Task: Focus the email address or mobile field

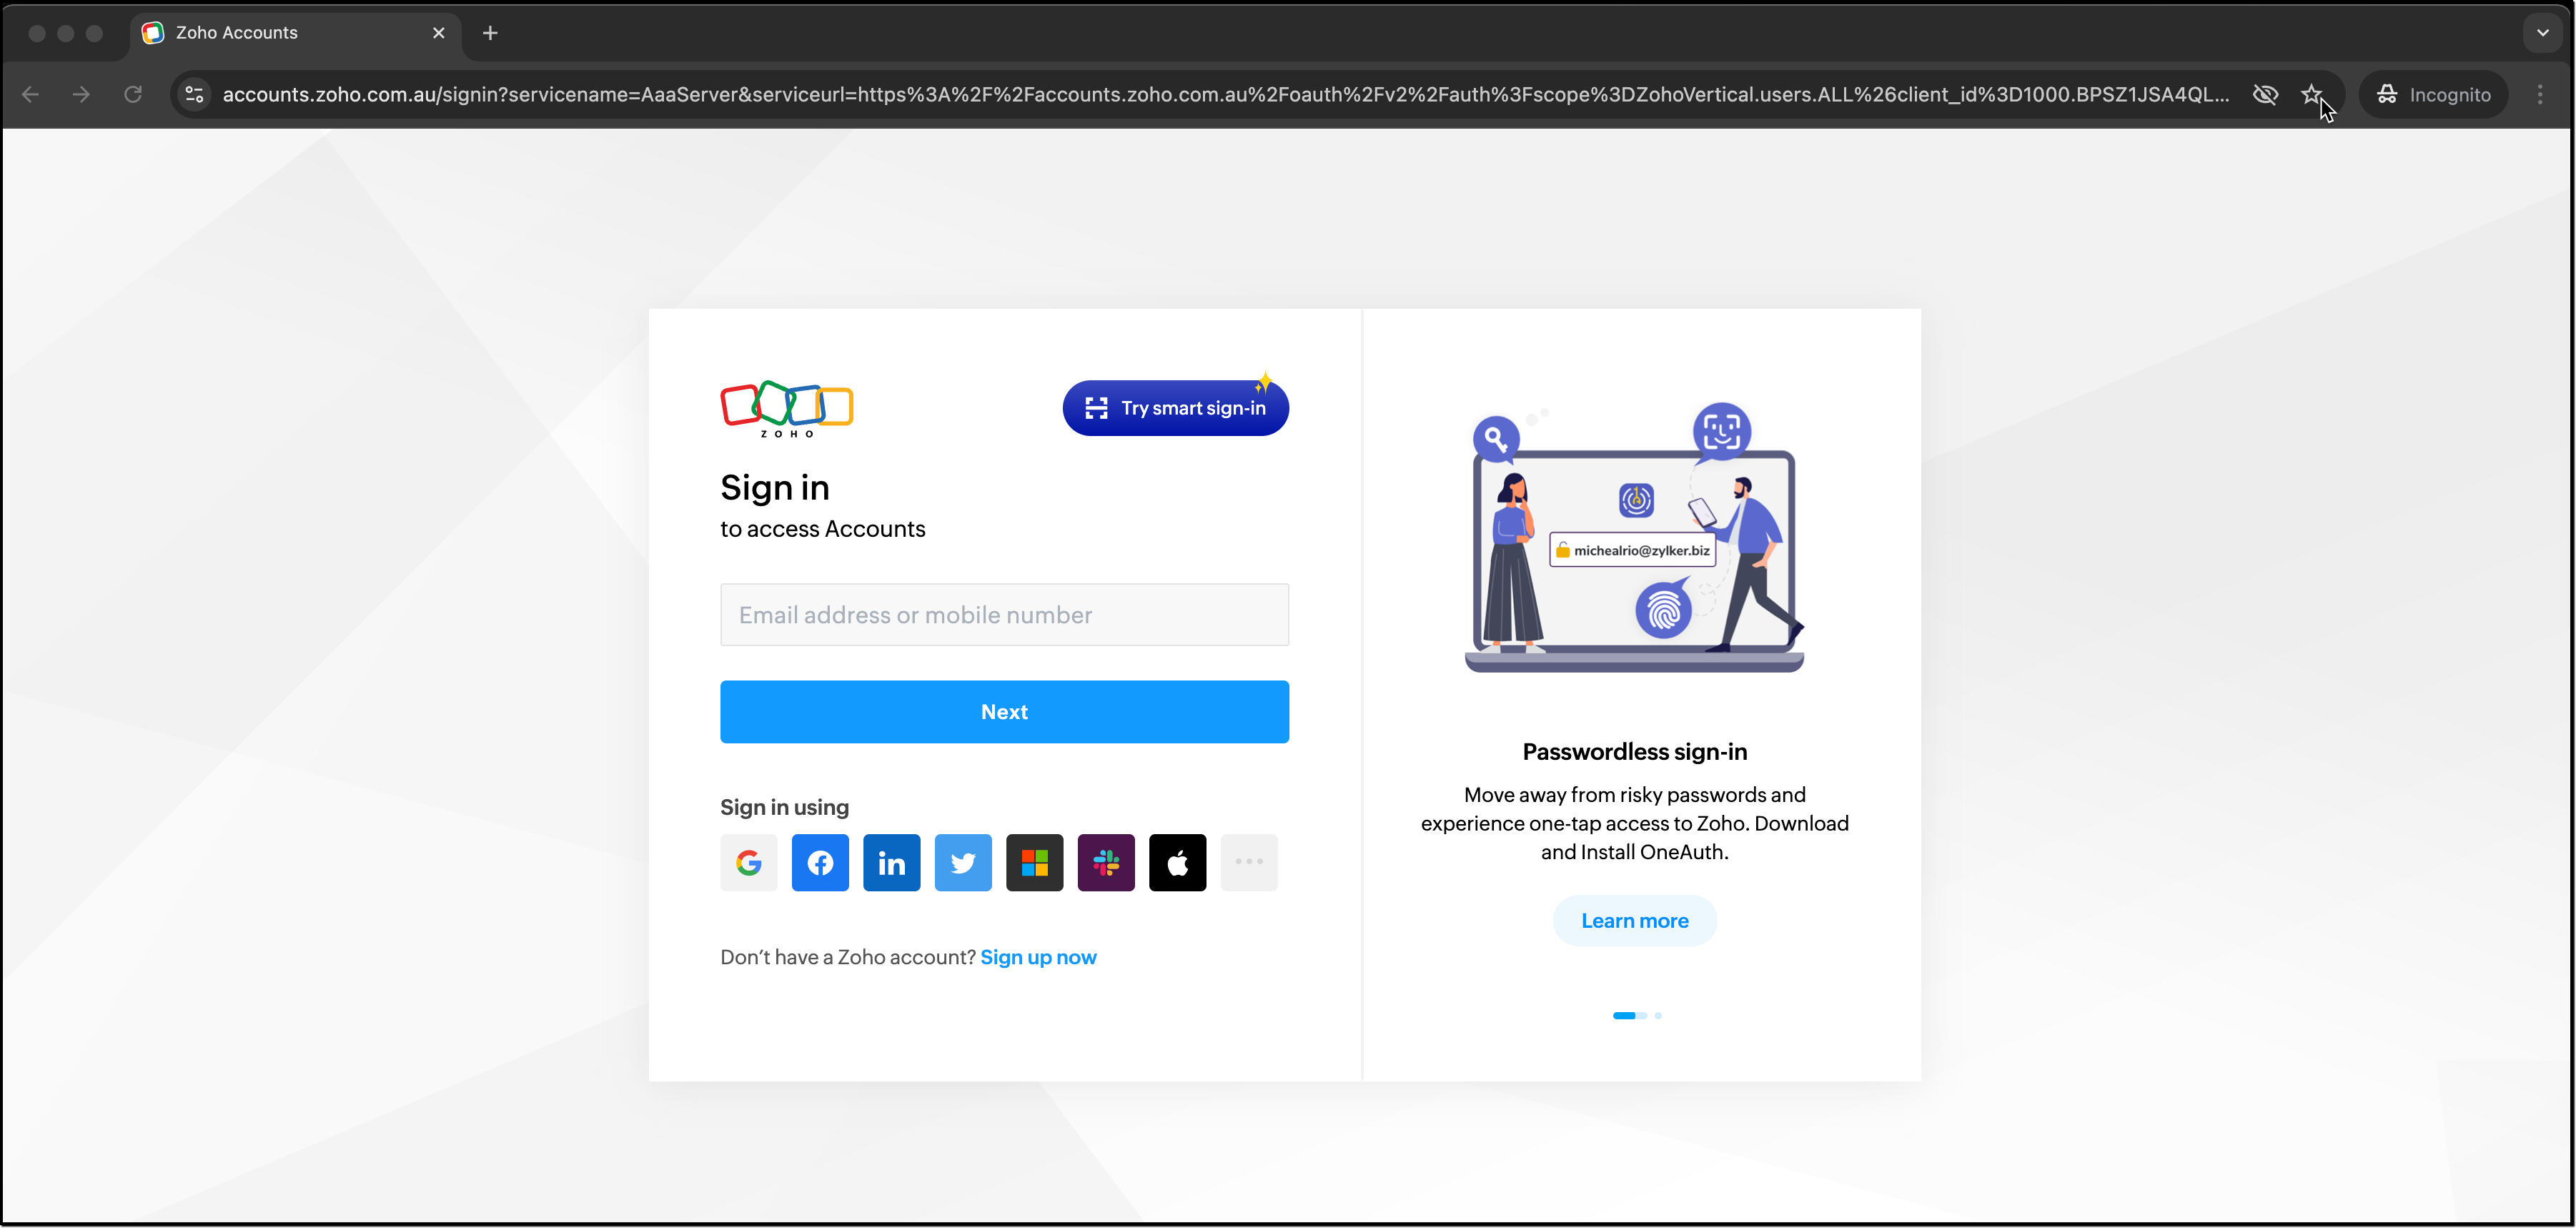Action: coord(1004,615)
